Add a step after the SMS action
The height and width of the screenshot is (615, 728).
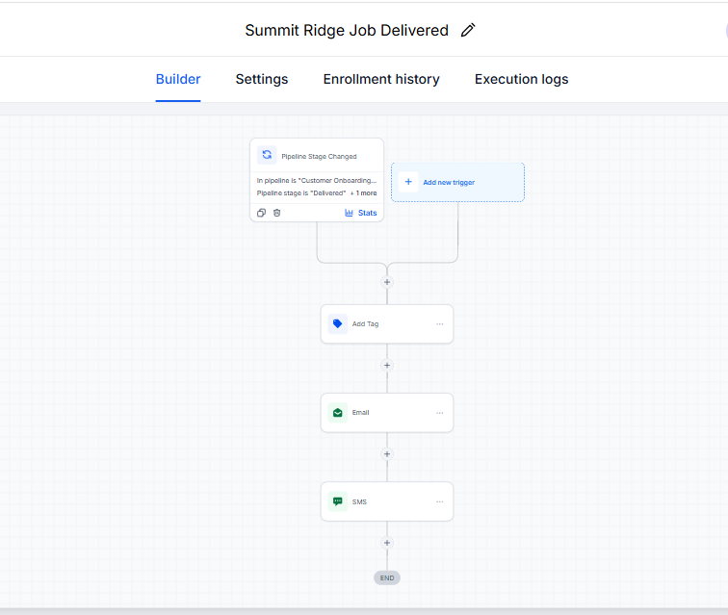387,543
